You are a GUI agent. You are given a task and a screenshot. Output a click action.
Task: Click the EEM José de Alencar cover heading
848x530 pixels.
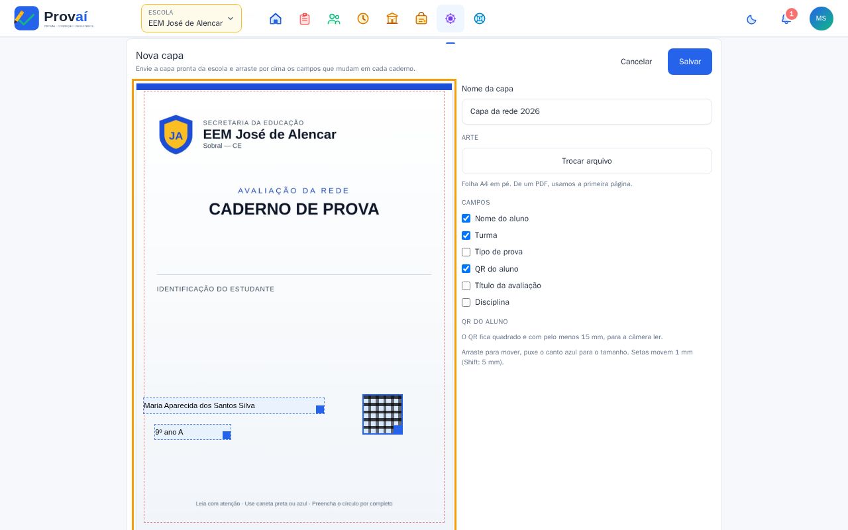point(270,134)
